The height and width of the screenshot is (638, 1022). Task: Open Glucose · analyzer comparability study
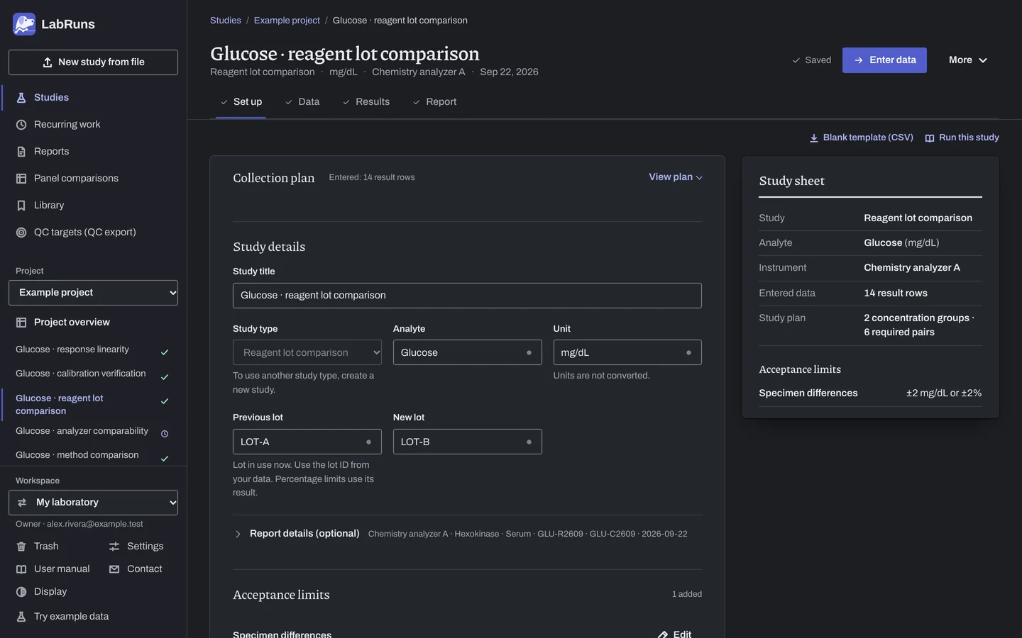click(x=92, y=431)
